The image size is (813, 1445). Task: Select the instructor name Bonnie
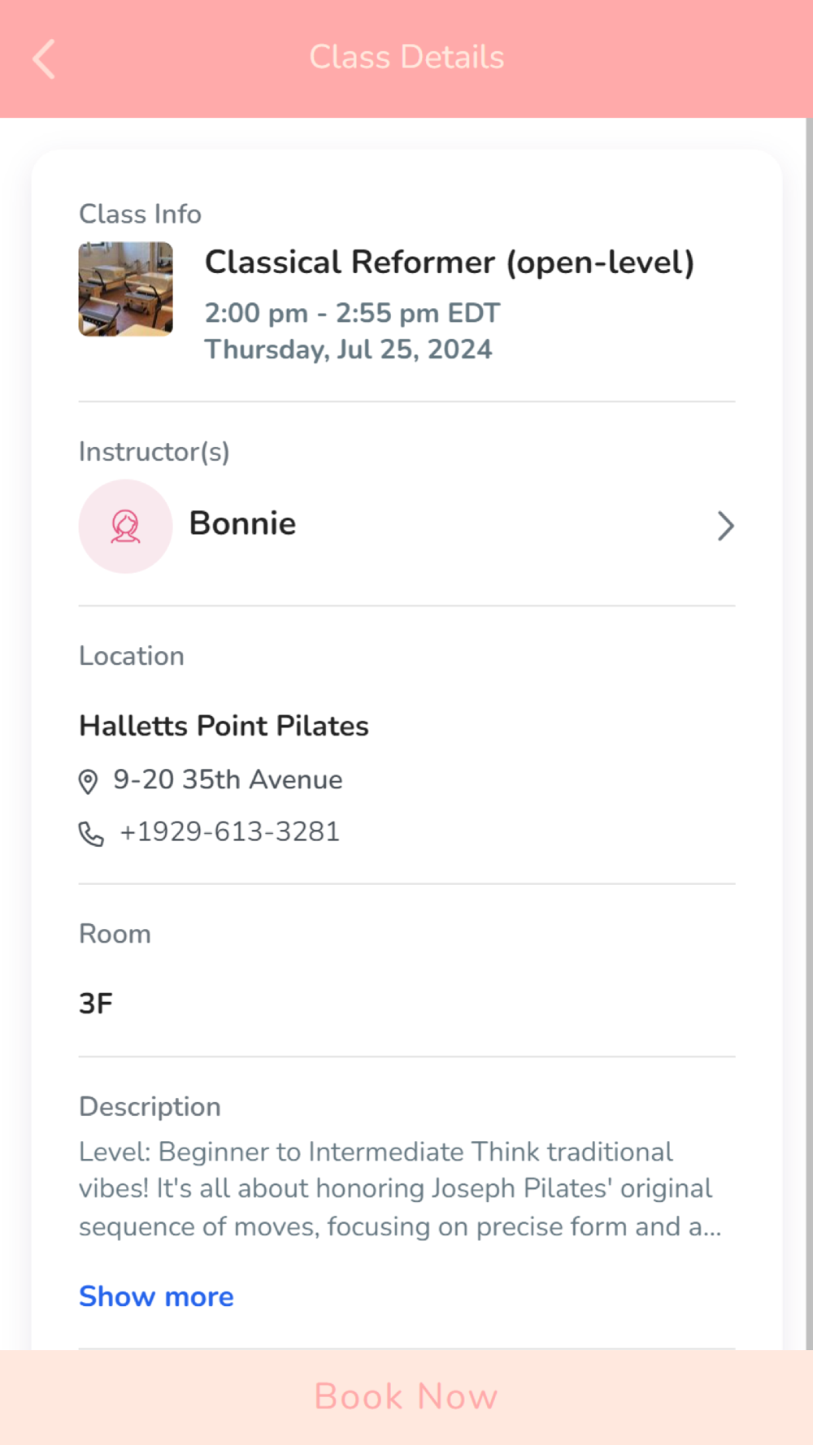(x=242, y=523)
